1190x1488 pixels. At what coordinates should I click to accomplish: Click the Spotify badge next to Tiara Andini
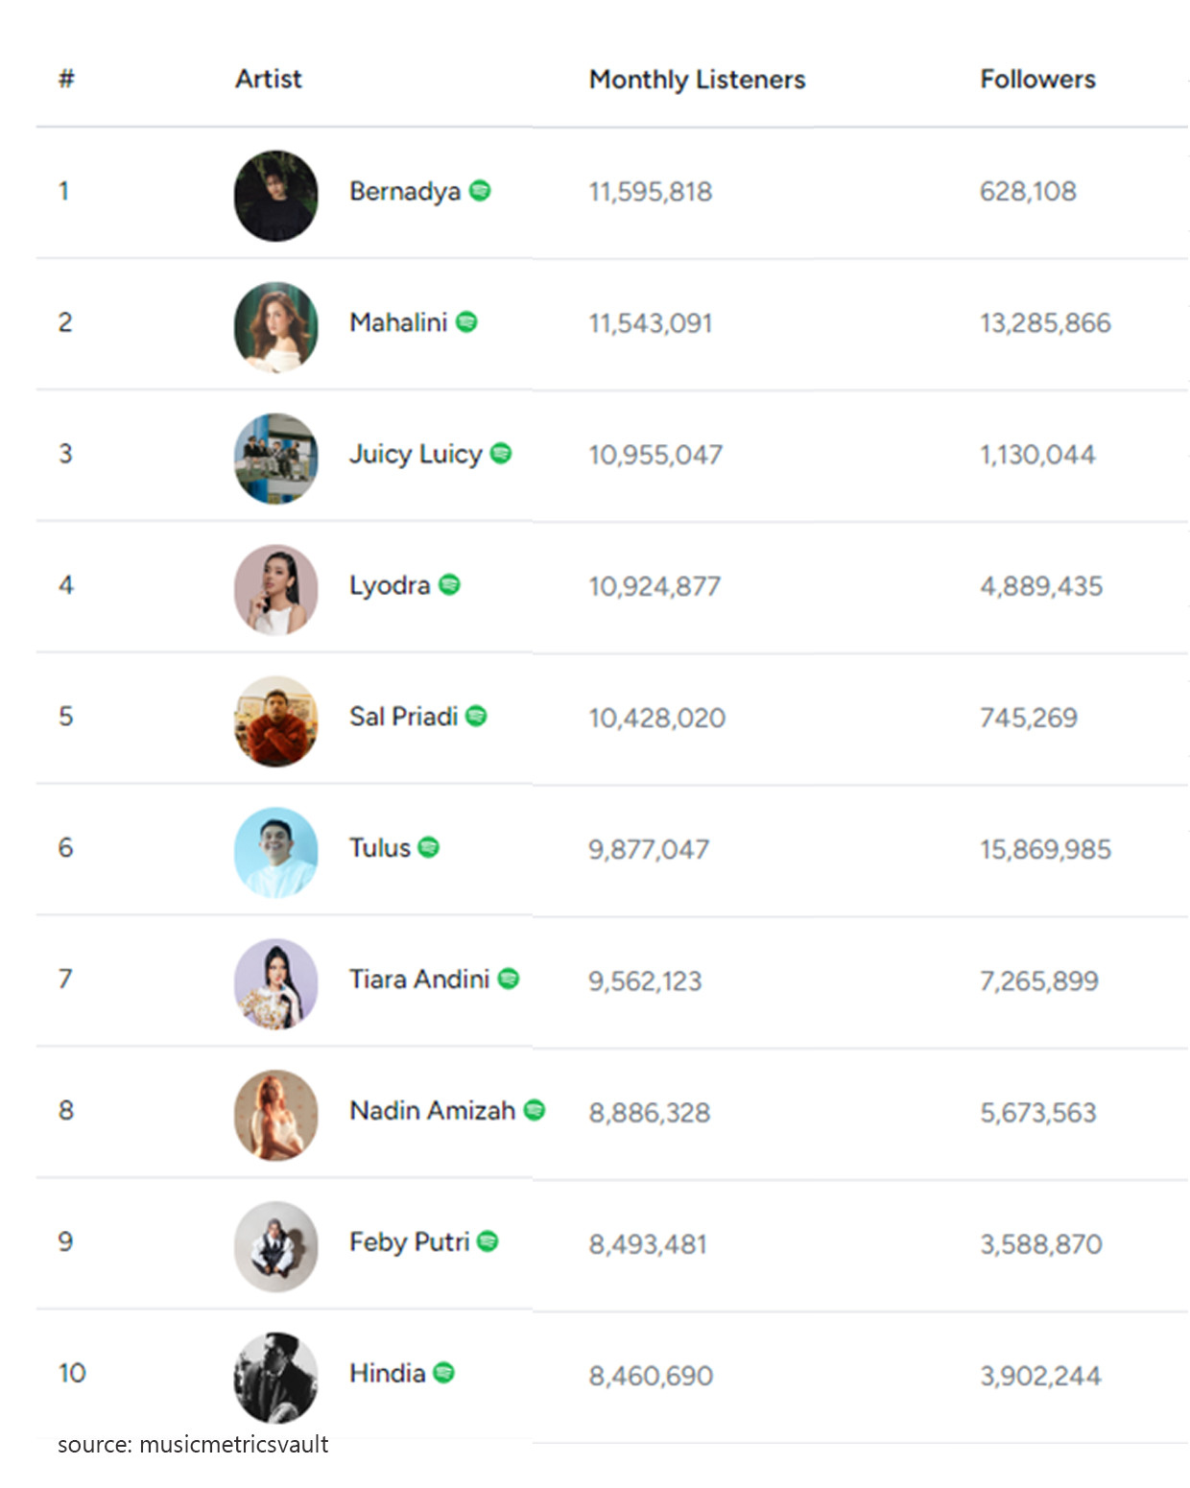click(509, 979)
